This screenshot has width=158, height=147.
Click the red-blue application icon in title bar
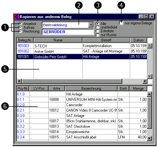click(x=17, y=17)
